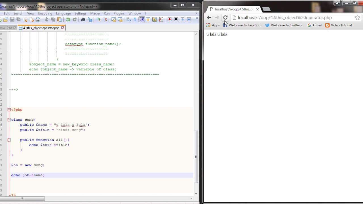The width and height of the screenshot is (363, 204).
Task: Open the Welcome to Facebook bookmark
Action: click(242, 25)
